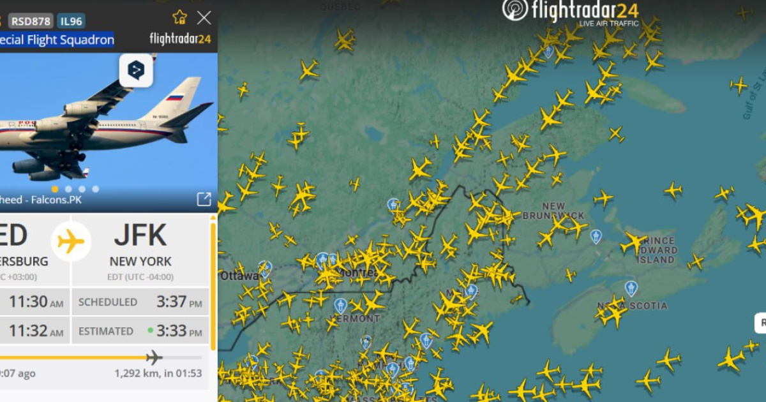
Task: Close the flight details panel
Action: pyautogui.click(x=204, y=17)
